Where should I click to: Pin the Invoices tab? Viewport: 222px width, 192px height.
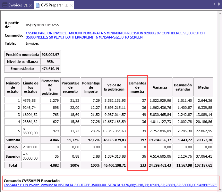[x=26, y=5]
